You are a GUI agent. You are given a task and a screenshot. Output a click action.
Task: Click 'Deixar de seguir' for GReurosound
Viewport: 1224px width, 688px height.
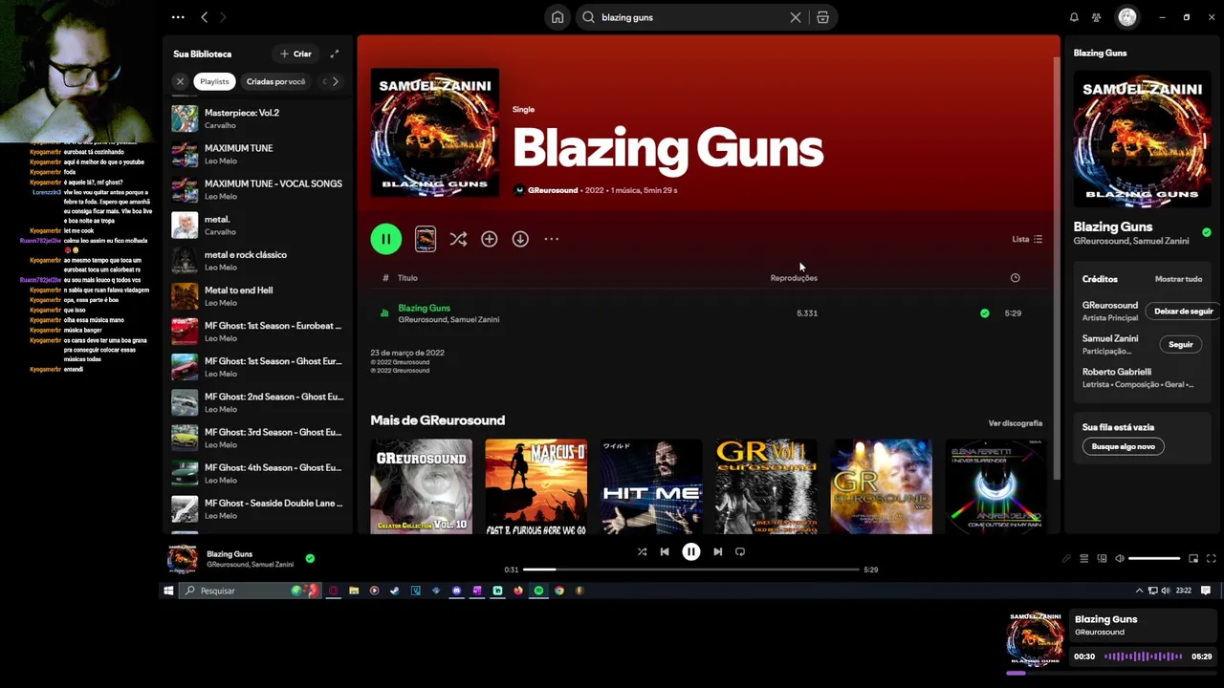point(1183,312)
